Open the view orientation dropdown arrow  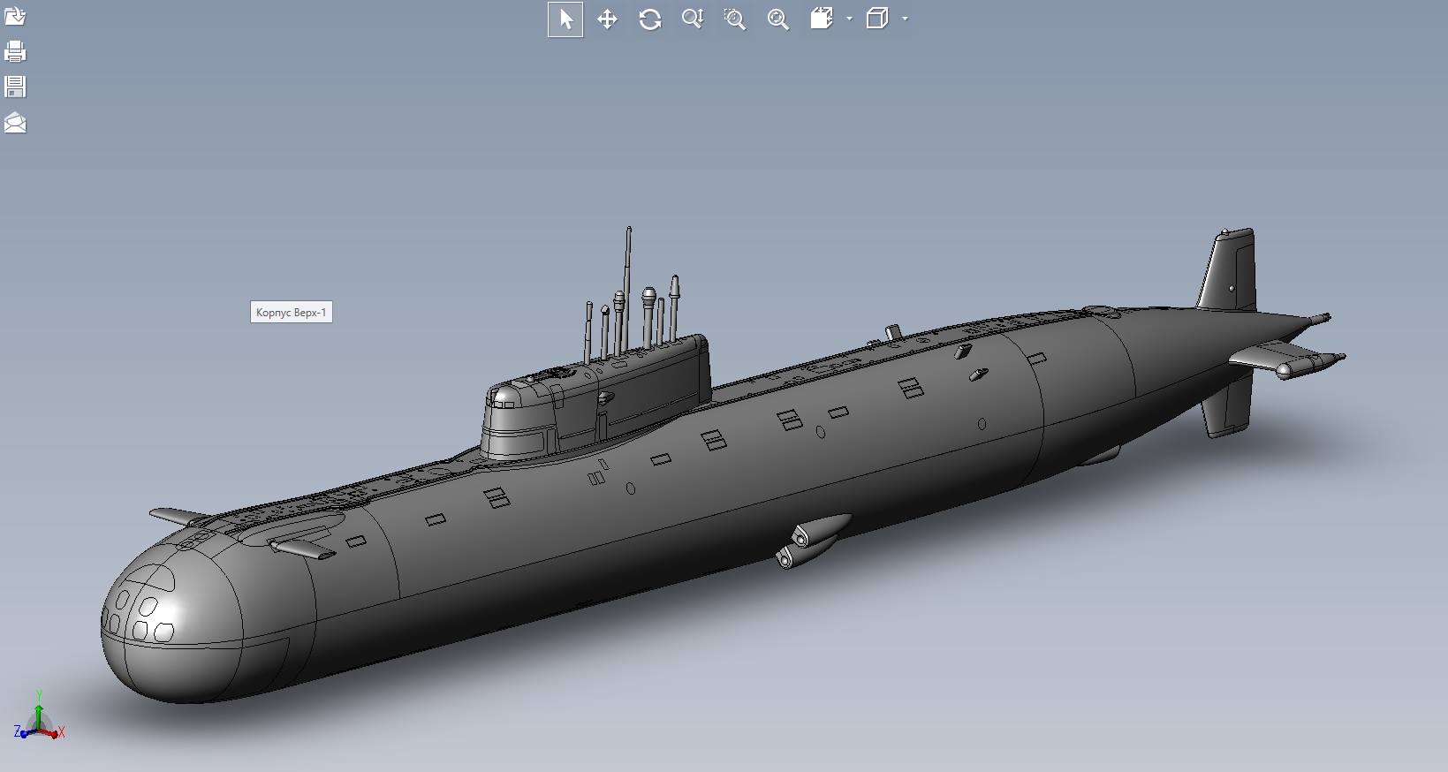849,19
